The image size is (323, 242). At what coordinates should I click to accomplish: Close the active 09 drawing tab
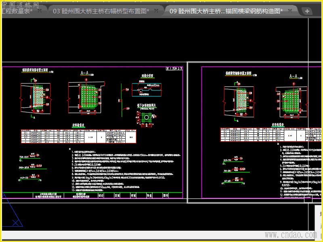[291, 11]
